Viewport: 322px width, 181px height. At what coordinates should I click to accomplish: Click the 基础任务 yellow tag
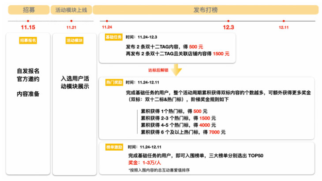click(x=113, y=37)
